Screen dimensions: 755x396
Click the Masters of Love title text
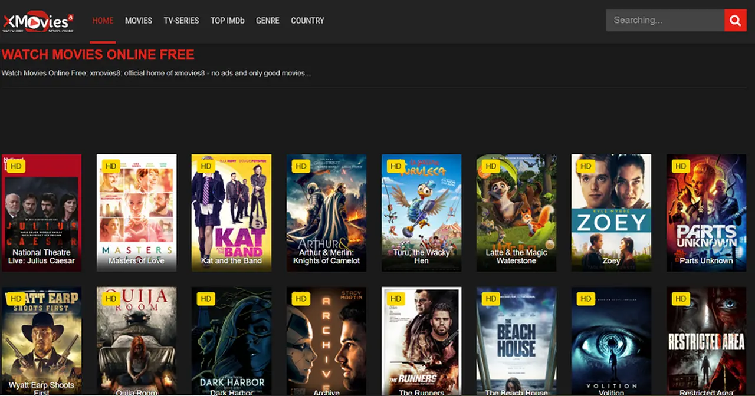[x=136, y=260]
